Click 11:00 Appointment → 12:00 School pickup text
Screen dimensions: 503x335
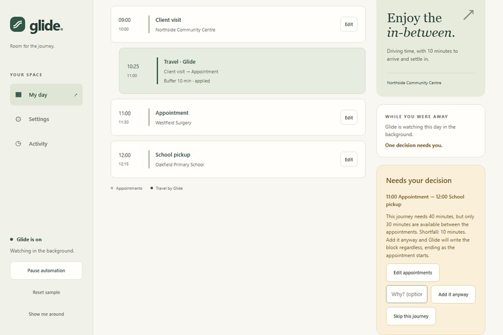pos(425,200)
